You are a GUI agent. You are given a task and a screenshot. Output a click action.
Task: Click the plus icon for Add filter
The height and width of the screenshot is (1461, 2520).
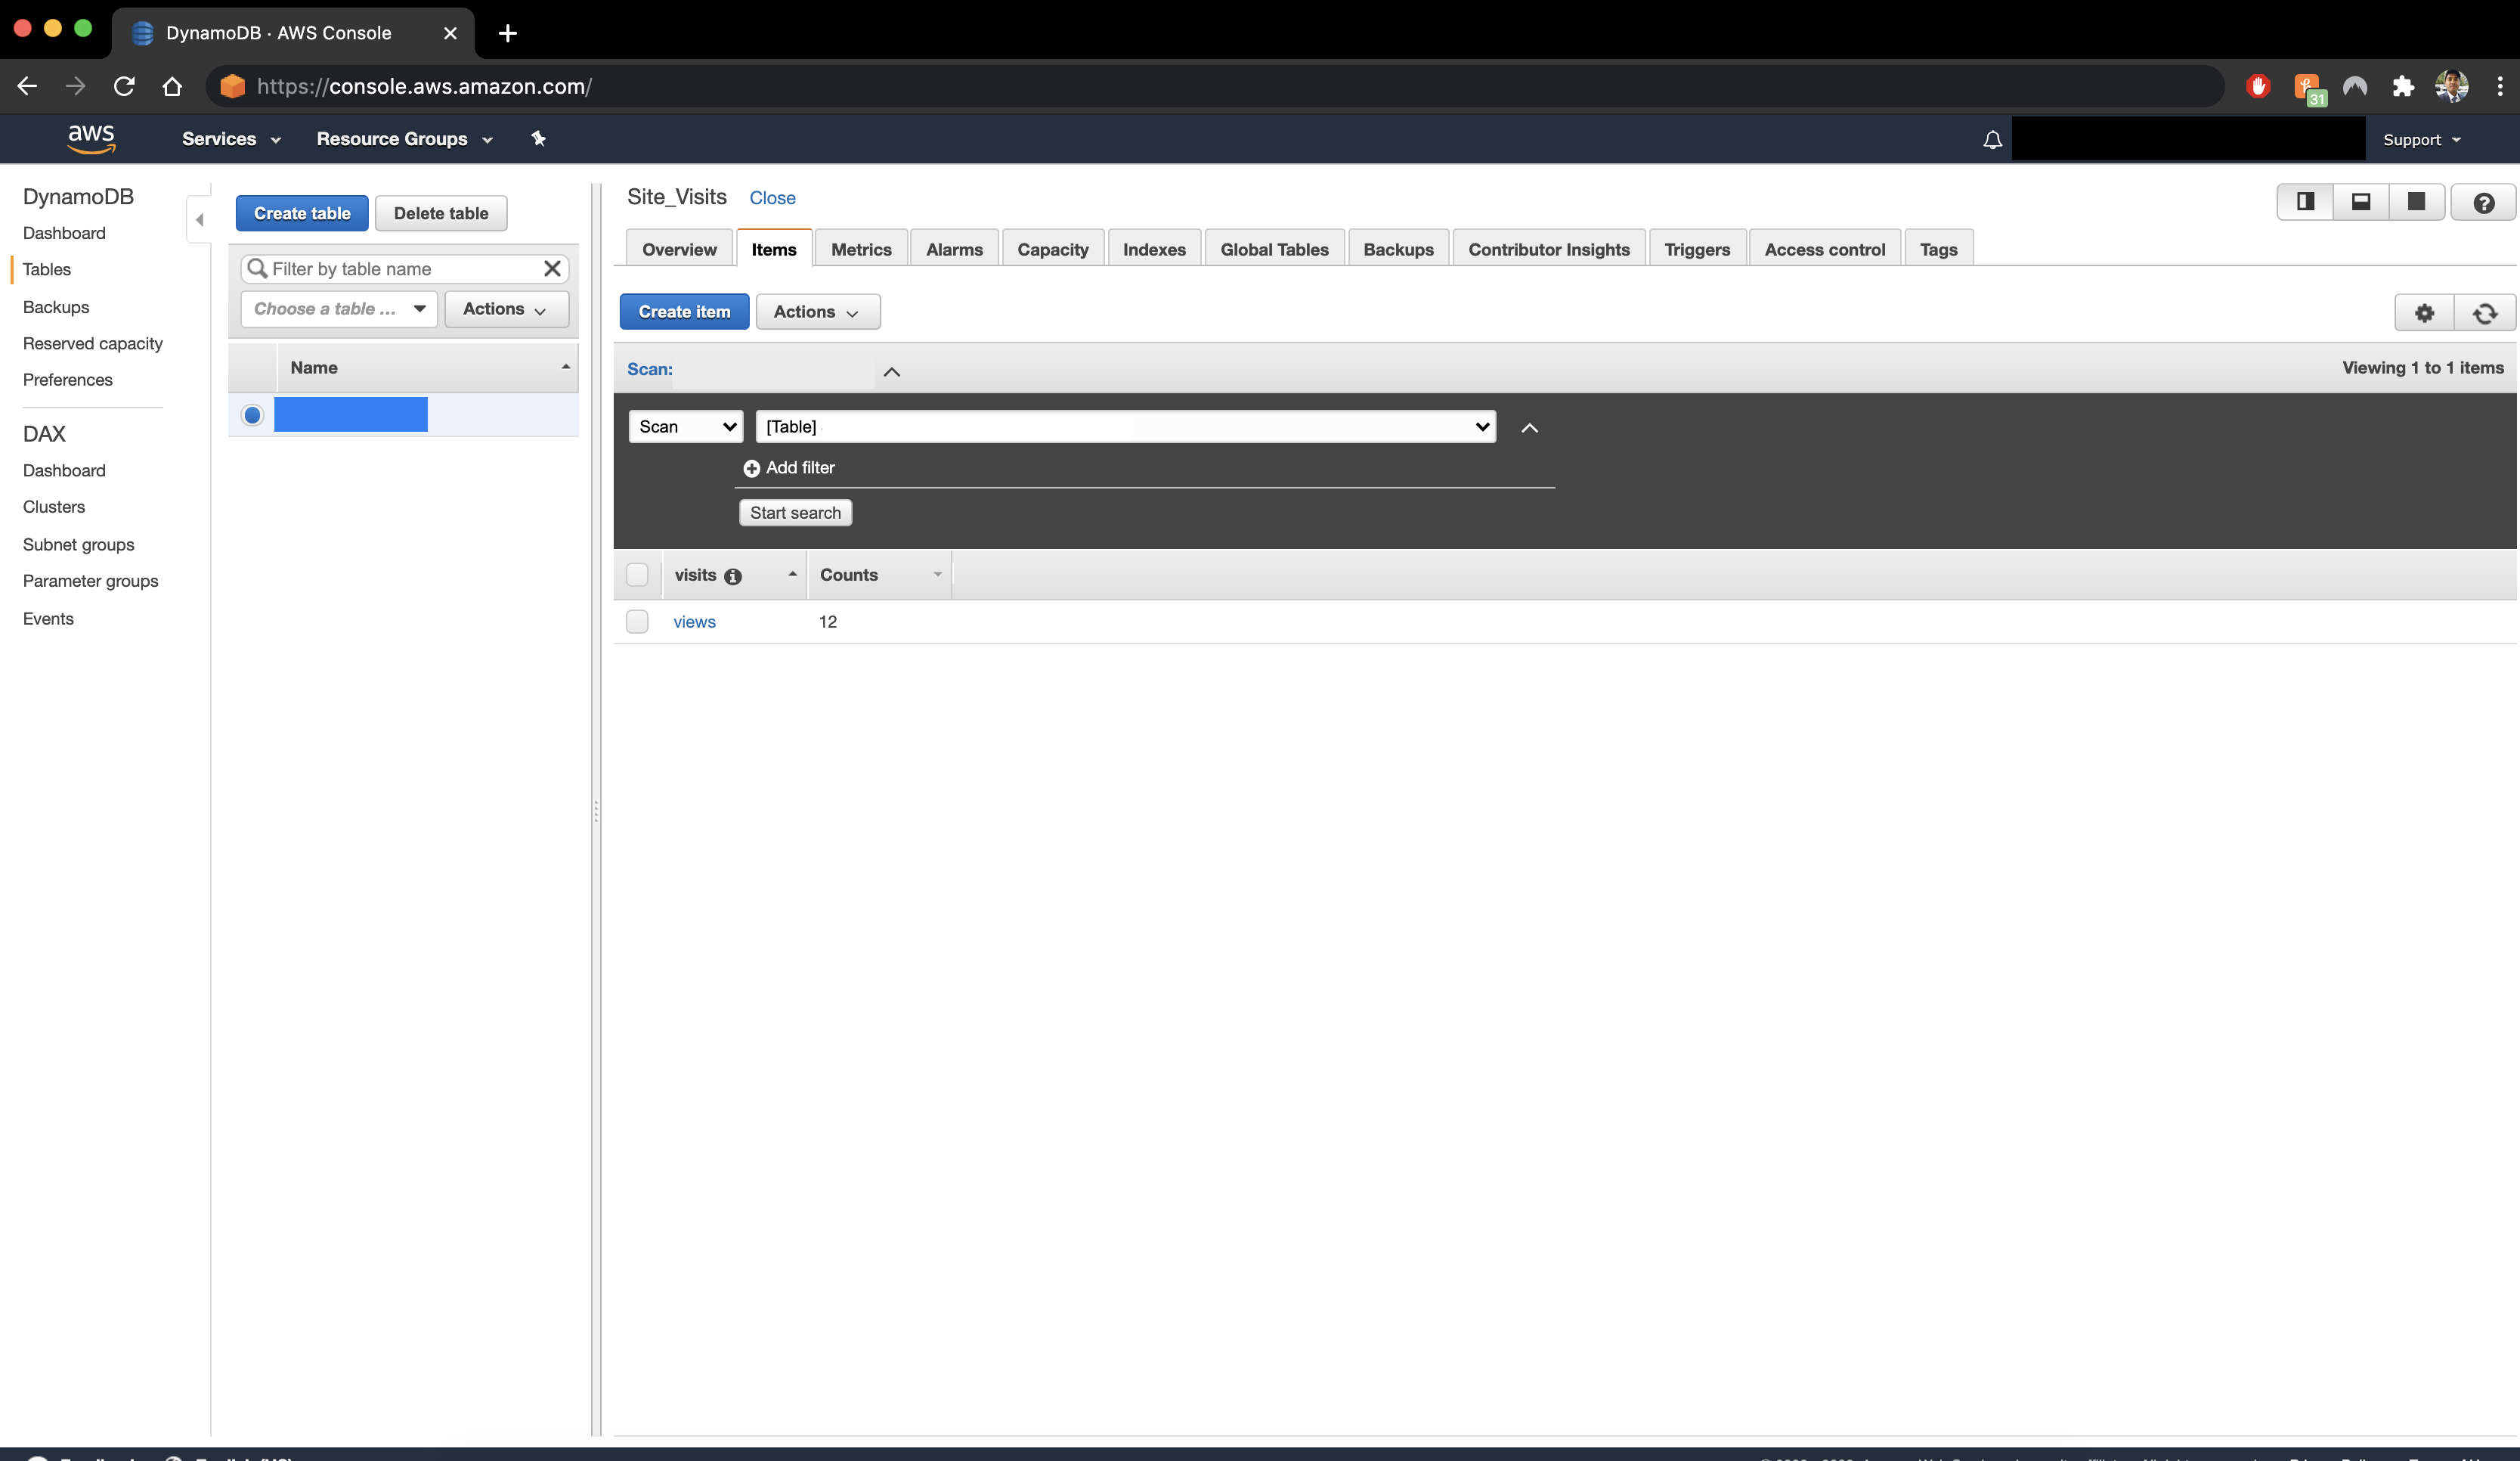tap(751, 468)
